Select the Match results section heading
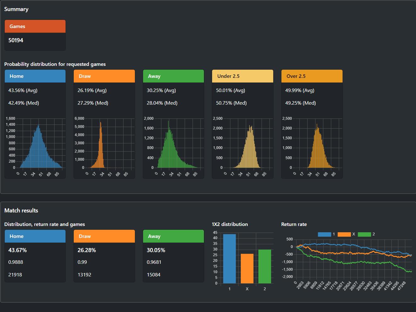 click(21, 211)
